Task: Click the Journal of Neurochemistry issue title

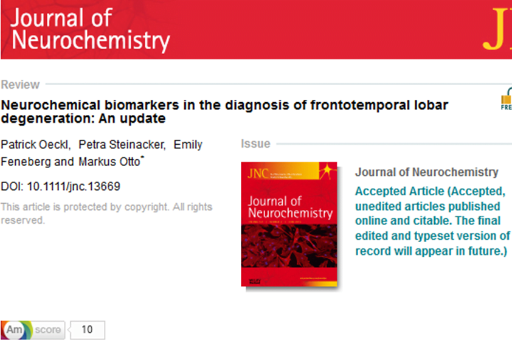Action: (426, 173)
